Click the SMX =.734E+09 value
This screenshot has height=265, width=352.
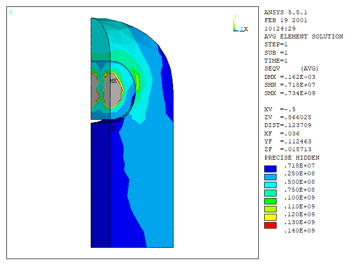coord(290,93)
